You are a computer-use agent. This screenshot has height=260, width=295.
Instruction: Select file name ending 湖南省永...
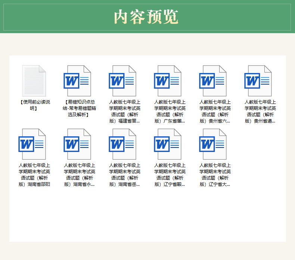[80, 175]
